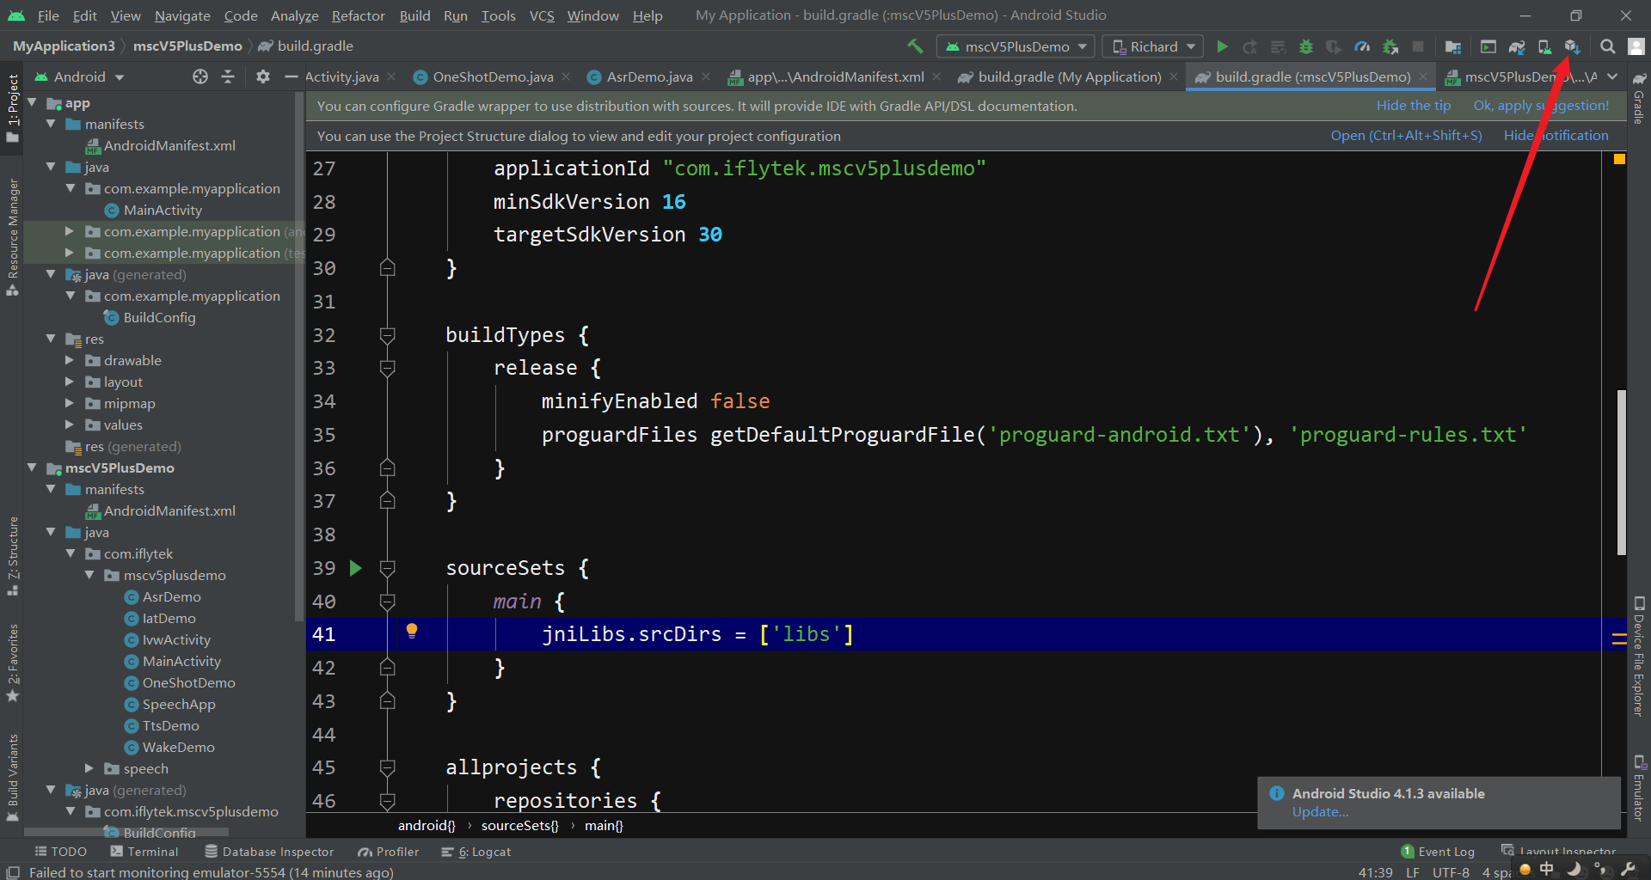Click the green run arrow on line 39

(356, 568)
